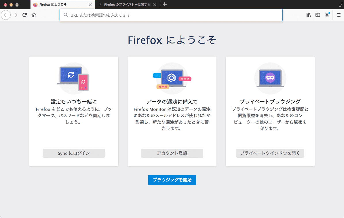Click the プライベートブラウジング card title
The width and height of the screenshot is (344, 218).
(x=270, y=102)
